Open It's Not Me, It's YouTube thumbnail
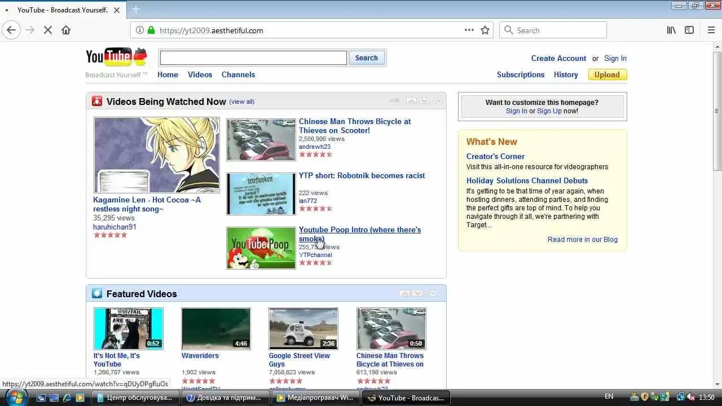Screen dimensions: 722x406 click(x=129, y=329)
